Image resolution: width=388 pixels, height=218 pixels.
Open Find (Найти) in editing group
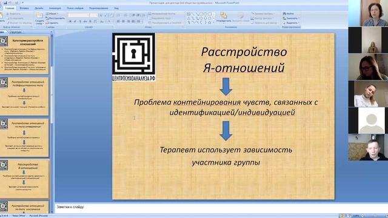(x=289, y=13)
